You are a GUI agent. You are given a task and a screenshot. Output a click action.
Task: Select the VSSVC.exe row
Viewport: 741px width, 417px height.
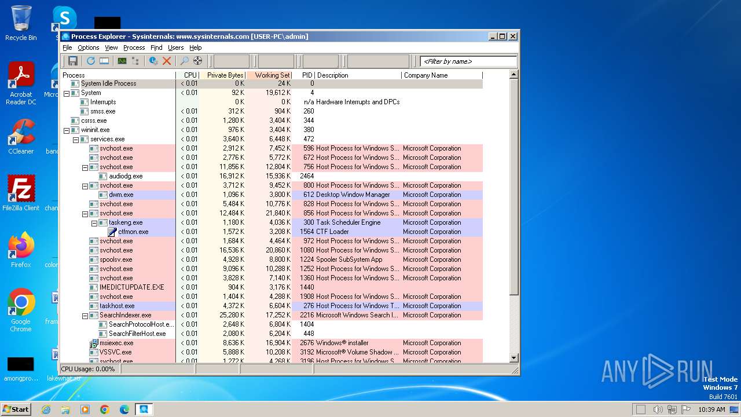(272, 352)
